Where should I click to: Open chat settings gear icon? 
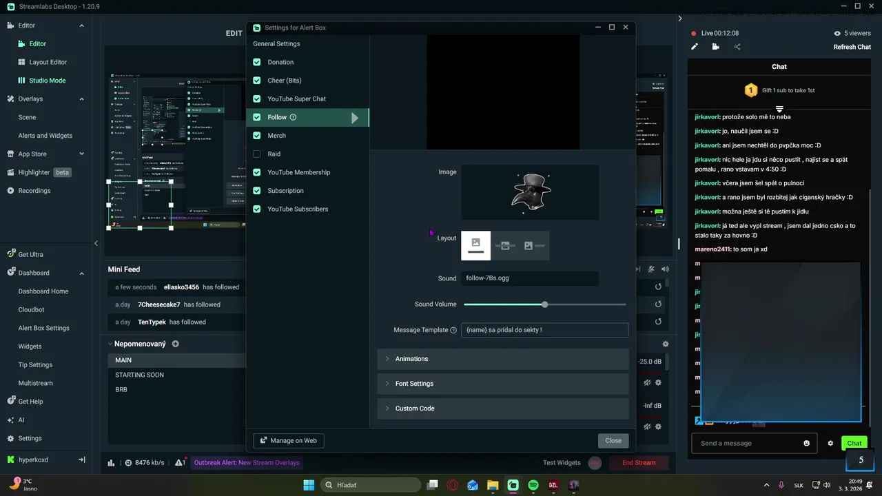(x=830, y=443)
